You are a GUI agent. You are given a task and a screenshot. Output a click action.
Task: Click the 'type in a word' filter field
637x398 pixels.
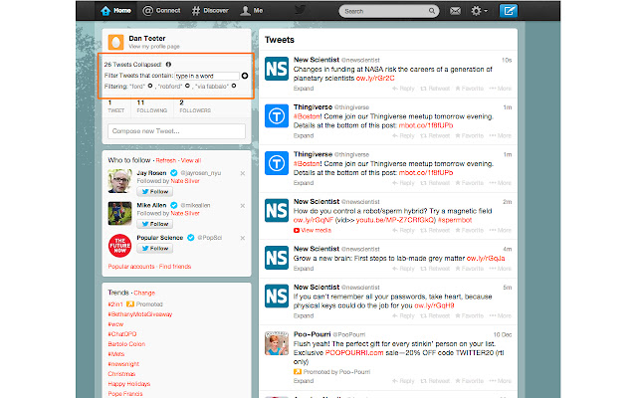click(207, 76)
